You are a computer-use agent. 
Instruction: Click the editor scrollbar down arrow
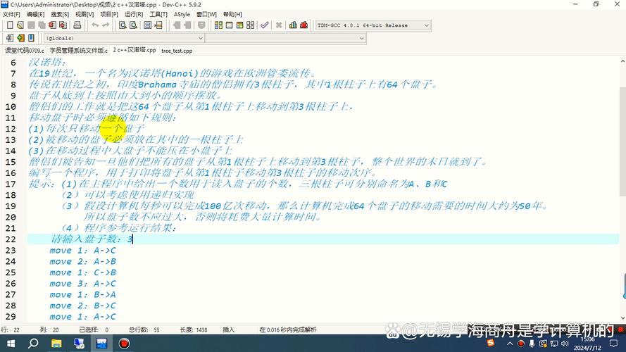pos(622,318)
